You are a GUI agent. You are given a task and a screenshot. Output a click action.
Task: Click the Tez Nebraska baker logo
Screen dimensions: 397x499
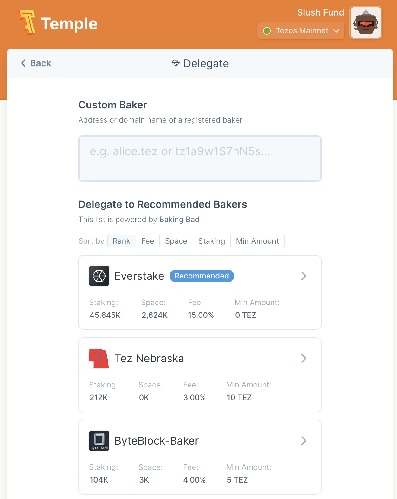tap(99, 358)
